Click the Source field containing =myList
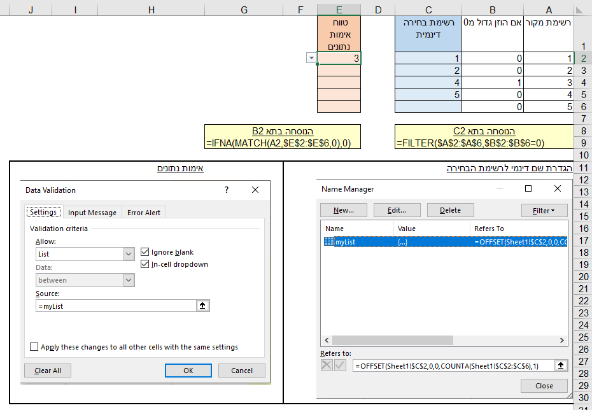Image resolution: width=592 pixels, height=410 pixels. pyautogui.click(x=116, y=306)
